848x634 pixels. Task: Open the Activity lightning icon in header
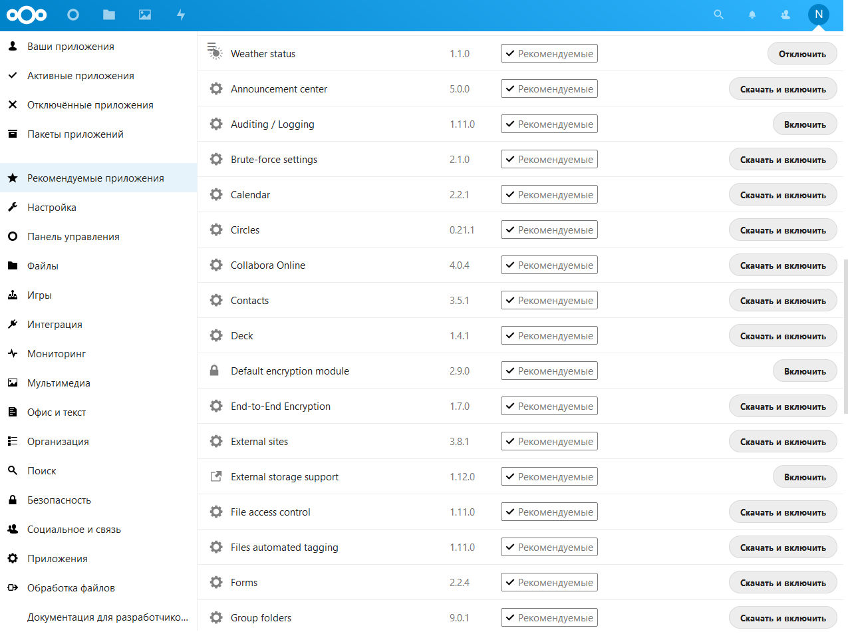click(x=181, y=15)
